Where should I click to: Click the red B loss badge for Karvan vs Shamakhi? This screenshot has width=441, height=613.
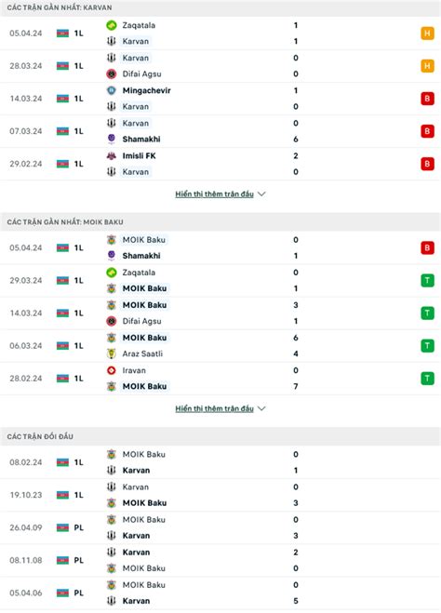click(427, 131)
